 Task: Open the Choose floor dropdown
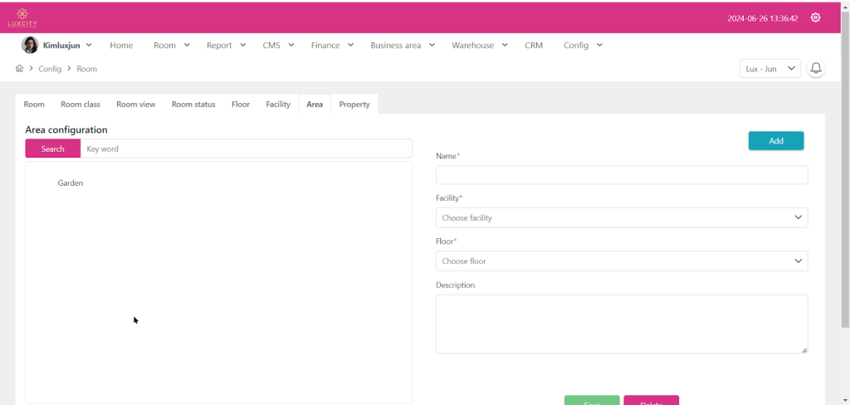pos(621,261)
